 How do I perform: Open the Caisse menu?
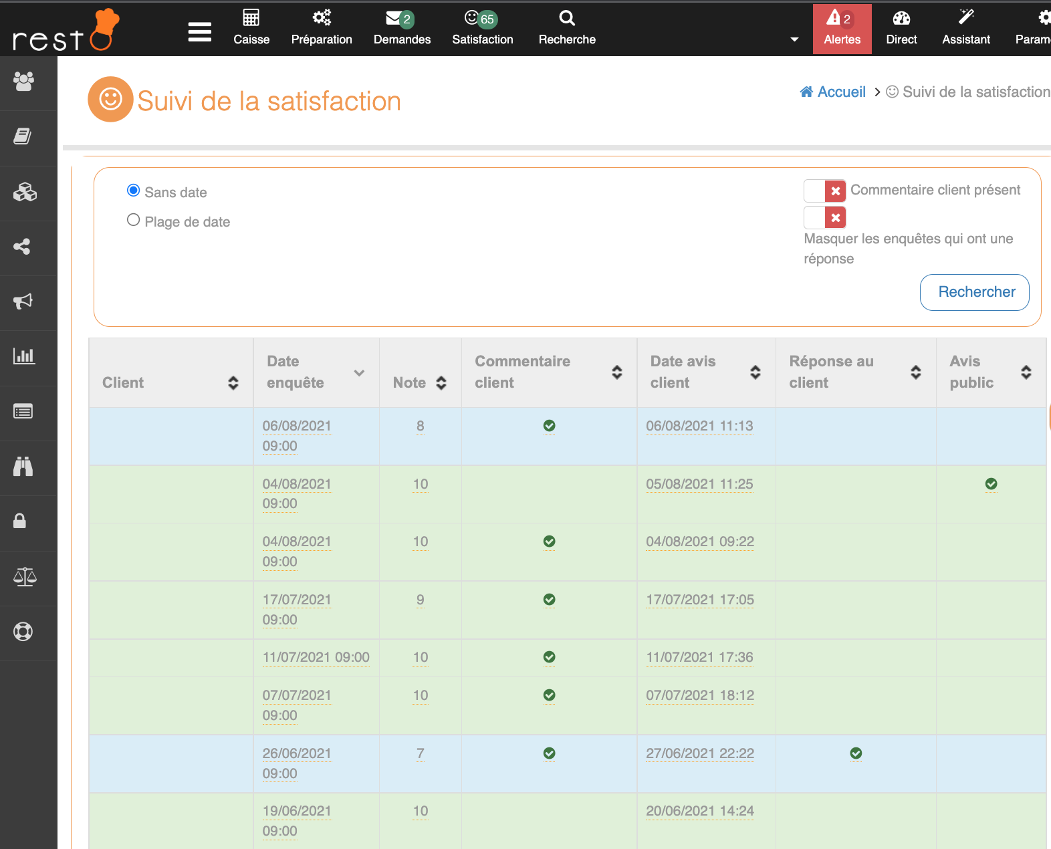[251, 29]
